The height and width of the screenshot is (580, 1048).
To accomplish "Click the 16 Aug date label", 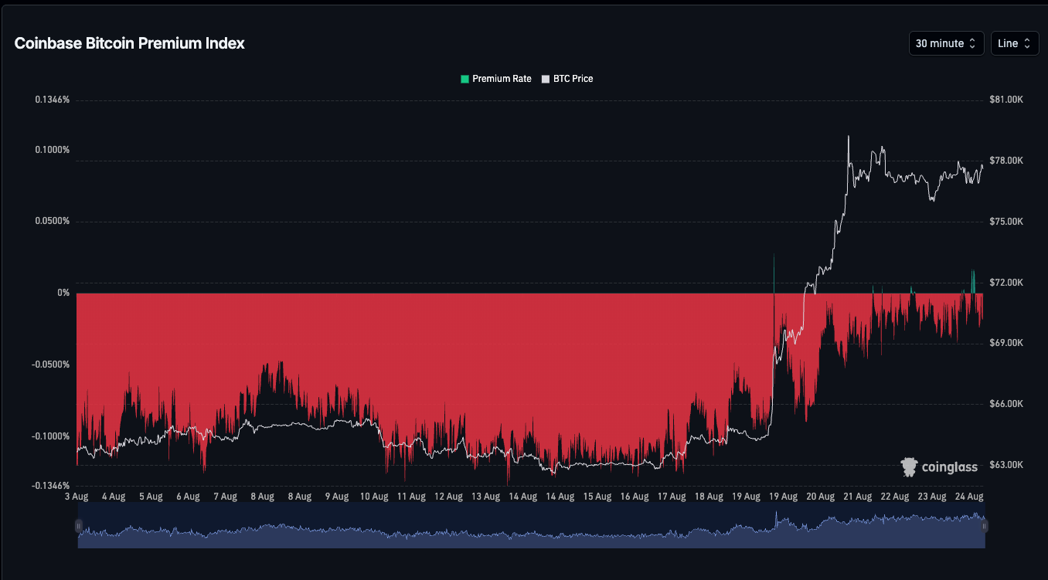I will pyautogui.click(x=635, y=497).
